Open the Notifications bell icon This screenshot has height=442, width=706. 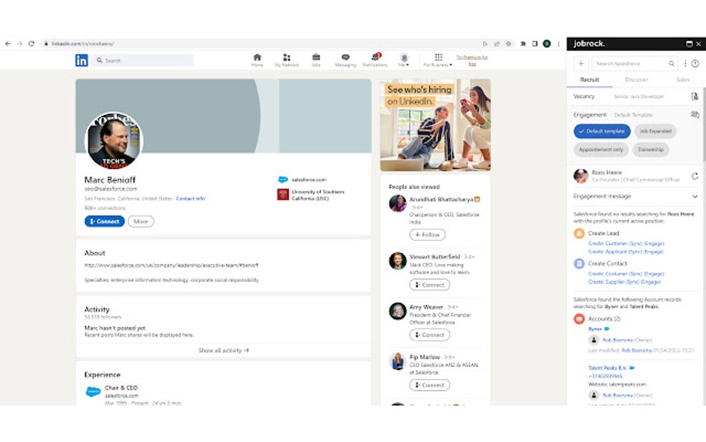point(375,58)
